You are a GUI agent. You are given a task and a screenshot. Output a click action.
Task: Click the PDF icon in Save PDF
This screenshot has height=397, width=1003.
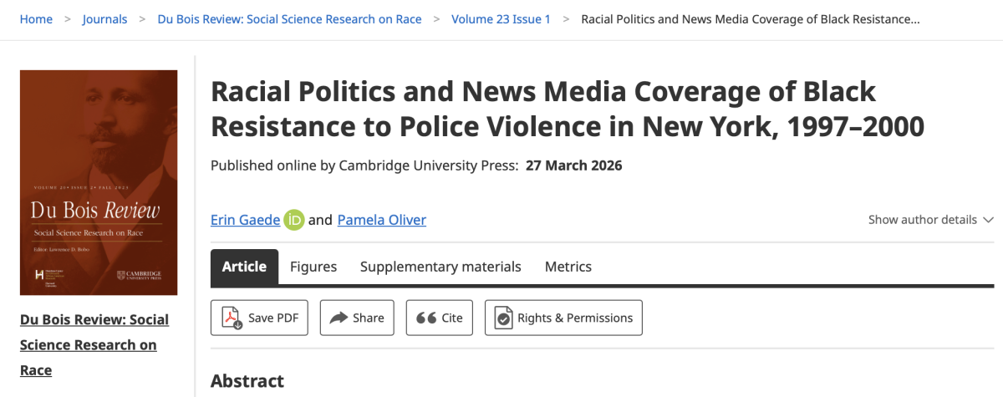(x=232, y=318)
